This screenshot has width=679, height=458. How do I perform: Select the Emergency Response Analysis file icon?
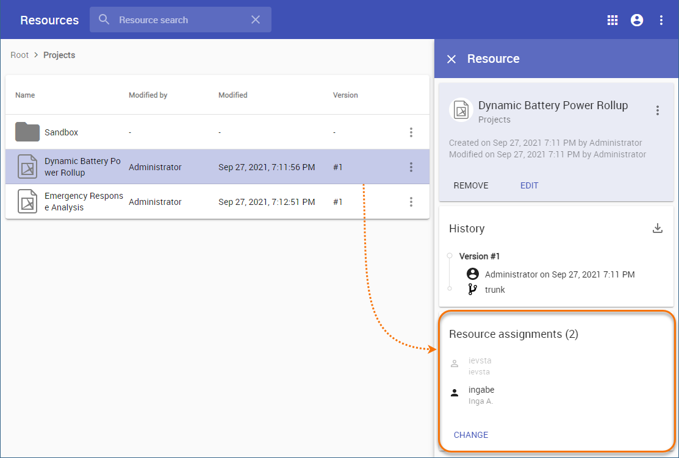[27, 202]
